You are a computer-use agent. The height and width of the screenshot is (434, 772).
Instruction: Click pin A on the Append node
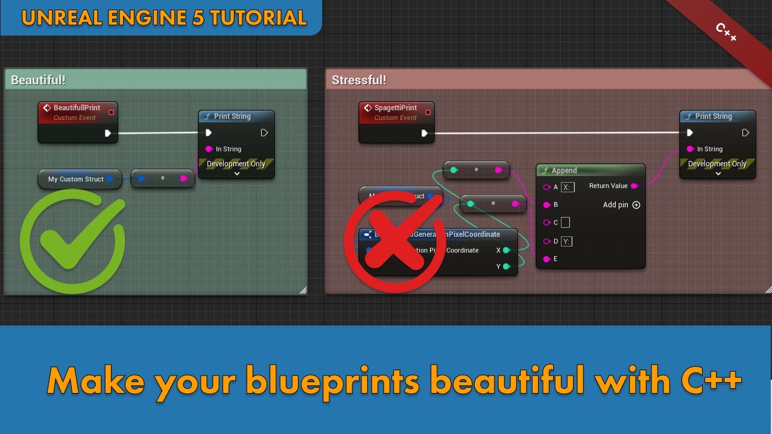[547, 187]
